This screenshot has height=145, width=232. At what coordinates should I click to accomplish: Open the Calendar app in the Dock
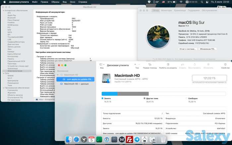(x=91, y=139)
